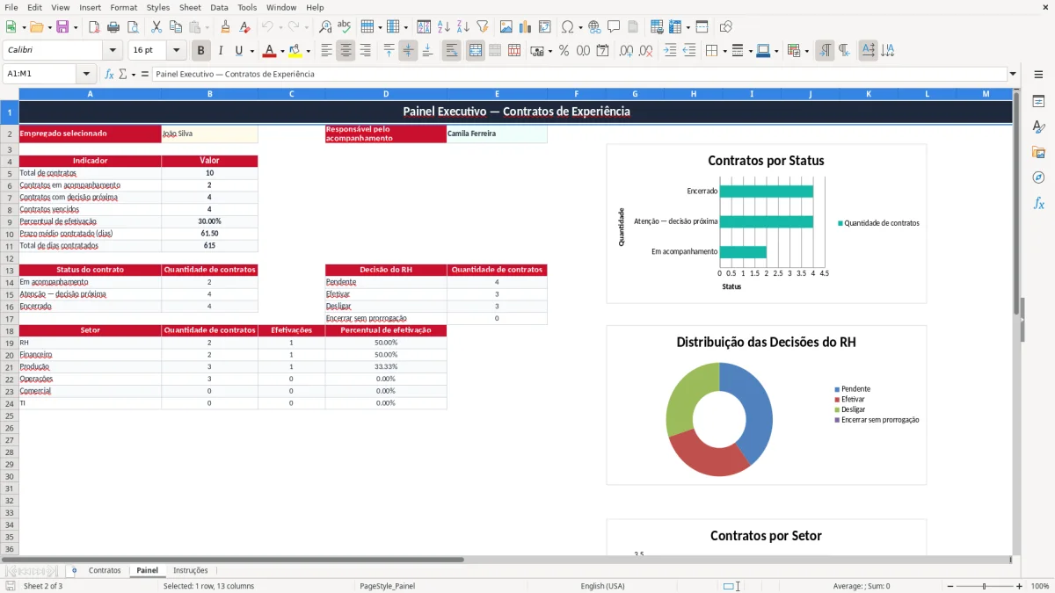This screenshot has width=1055, height=593.
Task: Insert a pivot table
Action: coord(545,27)
